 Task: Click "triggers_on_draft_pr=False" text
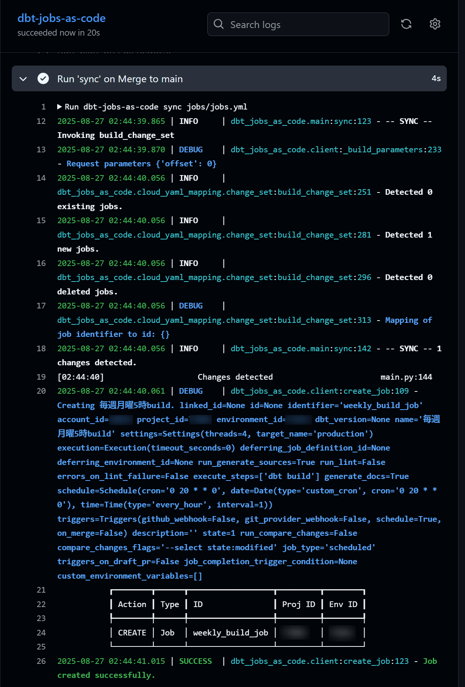pos(118,562)
